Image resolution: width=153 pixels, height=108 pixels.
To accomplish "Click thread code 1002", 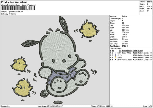I will coord(135,53).
